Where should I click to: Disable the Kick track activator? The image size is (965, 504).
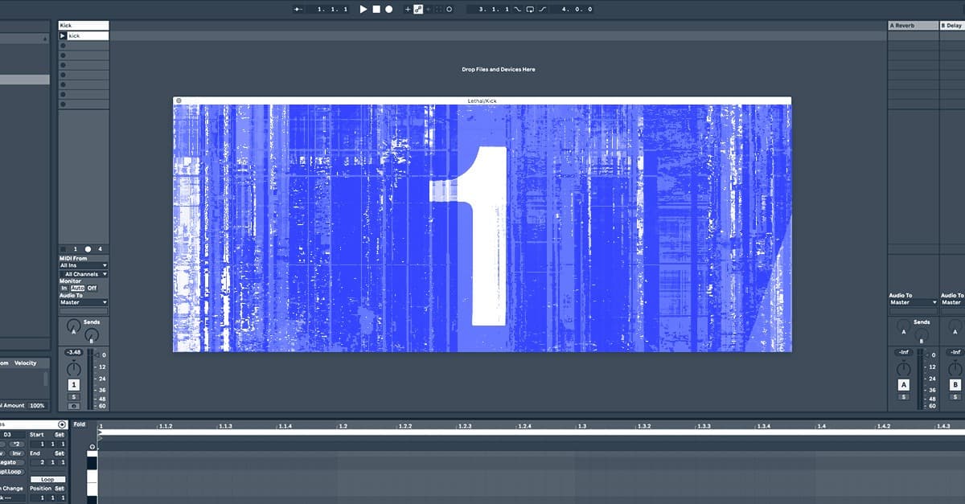tap(74, 384)
